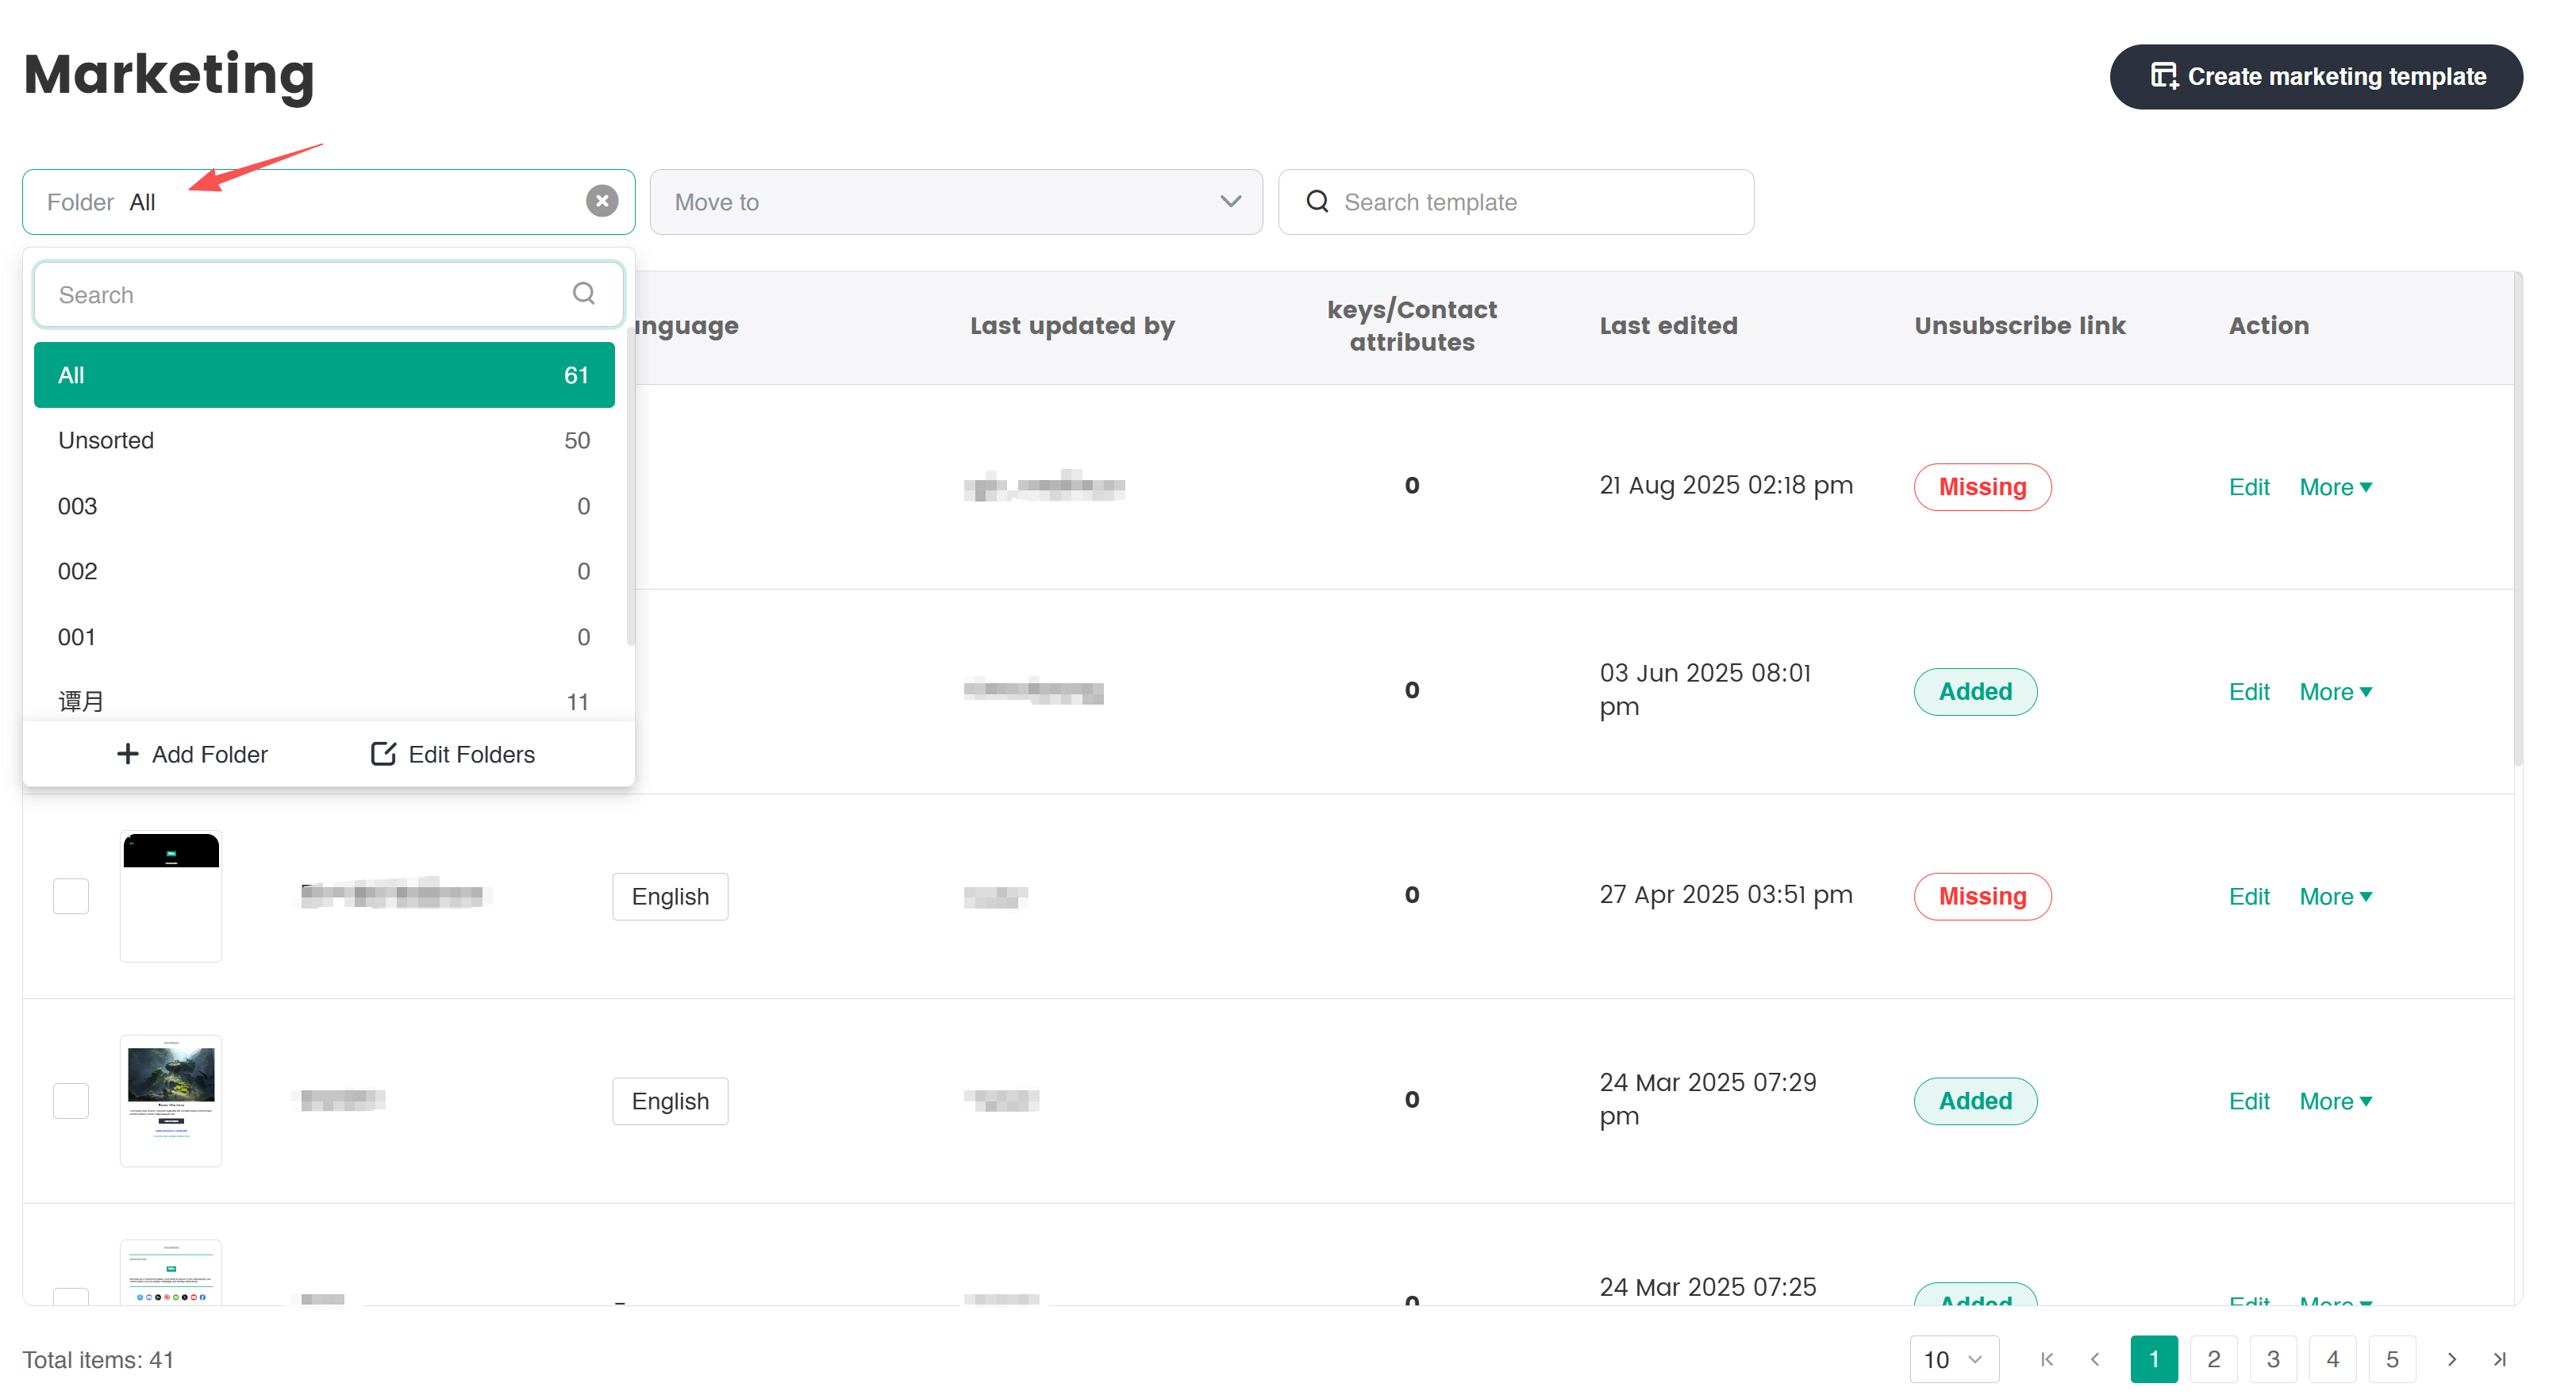Go to the last page with the skip-forward arrow
Viewport: 2576px width, 1395px height.
point(2499,1359)
